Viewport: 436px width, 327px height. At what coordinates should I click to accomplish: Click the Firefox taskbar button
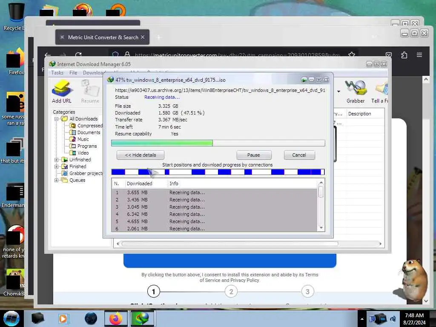point(116,318)
